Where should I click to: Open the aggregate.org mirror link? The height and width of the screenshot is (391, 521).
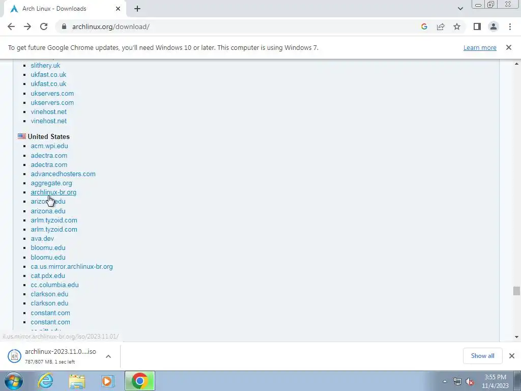(x=51, y=183)
